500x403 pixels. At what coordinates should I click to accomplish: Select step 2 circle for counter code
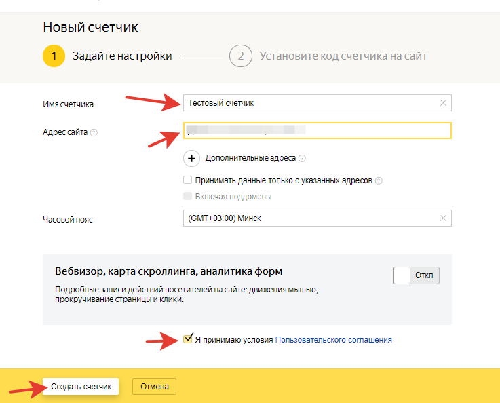pyautogui.click(x=240, y=56)
